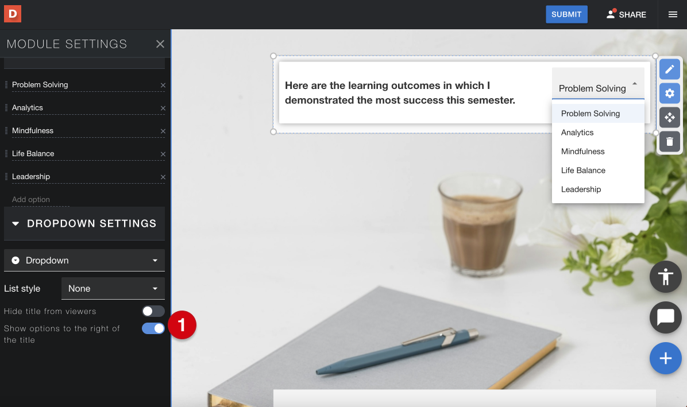Disable Show options right of title
The width and height of the screenshot is (687, 407).
[x=153, y=328]
